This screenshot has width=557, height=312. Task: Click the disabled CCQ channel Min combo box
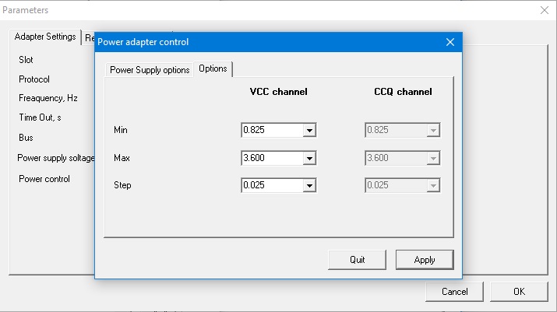[402, 131]
